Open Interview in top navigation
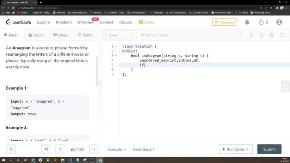Image resolution: width=290 pixels, height=163 pixels. click(x=86, y=22)
